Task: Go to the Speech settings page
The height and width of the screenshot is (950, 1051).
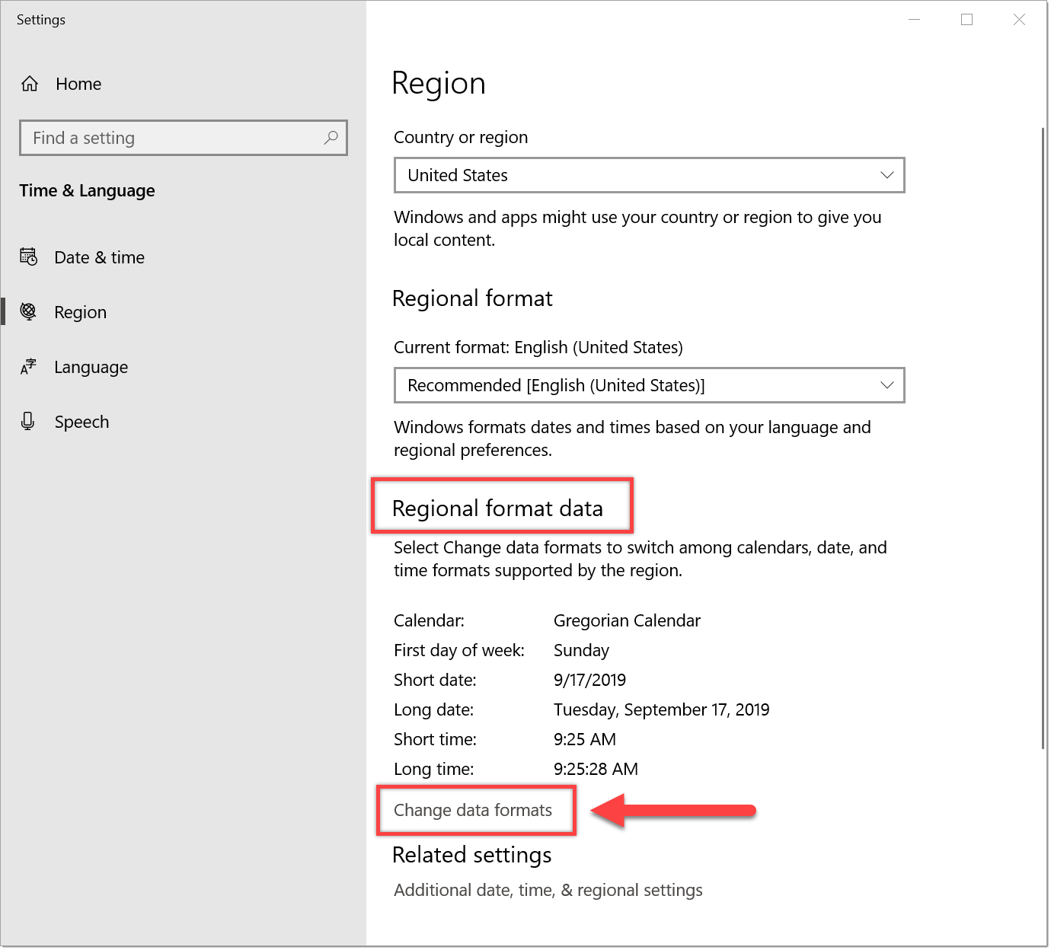Action: coord(81,422)
